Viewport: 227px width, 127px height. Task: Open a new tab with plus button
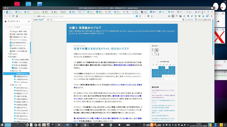208,12
